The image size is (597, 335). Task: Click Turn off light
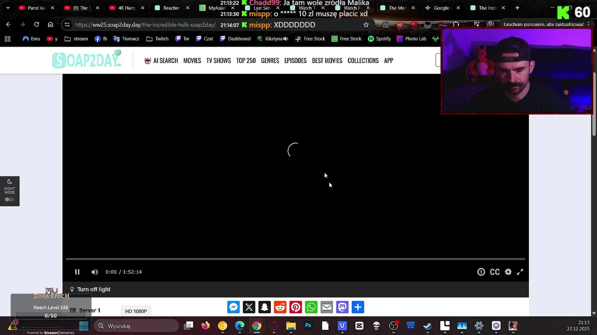click(90, 289)
